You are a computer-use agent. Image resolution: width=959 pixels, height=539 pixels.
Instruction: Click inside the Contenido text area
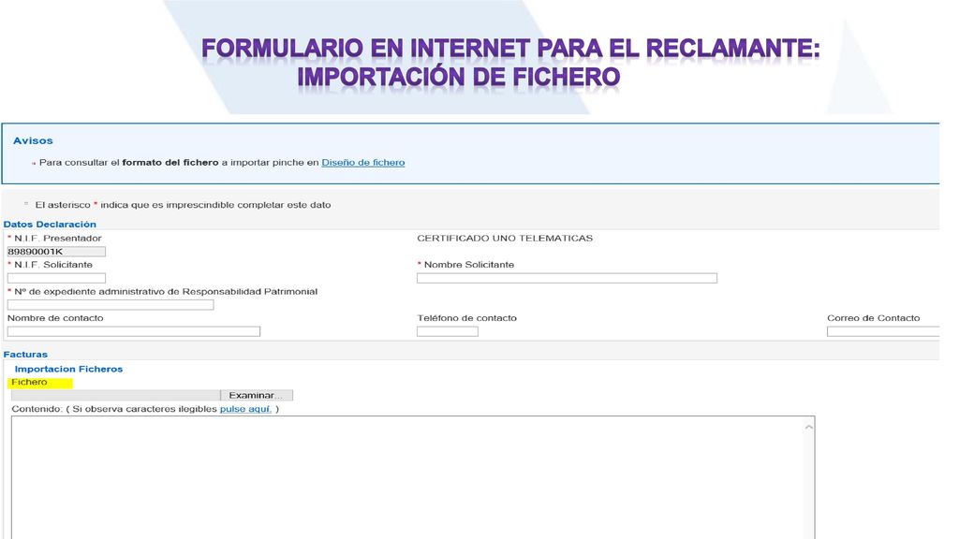point(406,477)
